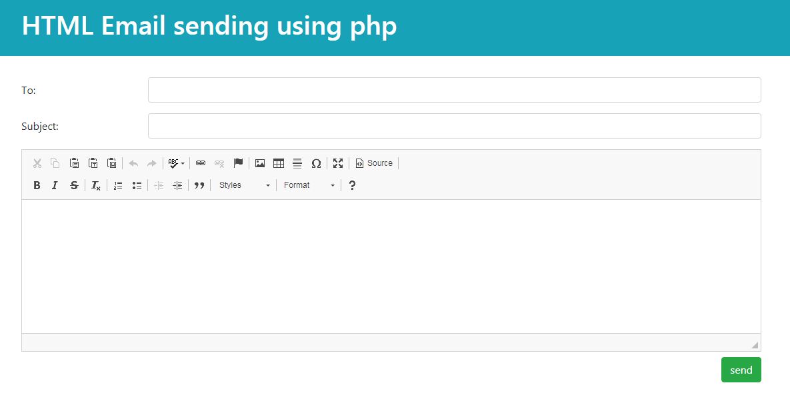Insert an image via toolbar icon
Screen dimensions: 790x403
260,163
